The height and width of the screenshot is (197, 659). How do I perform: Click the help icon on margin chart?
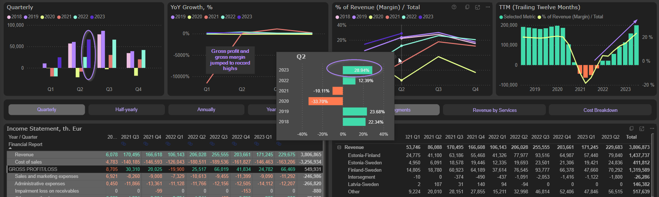[454, 7]
